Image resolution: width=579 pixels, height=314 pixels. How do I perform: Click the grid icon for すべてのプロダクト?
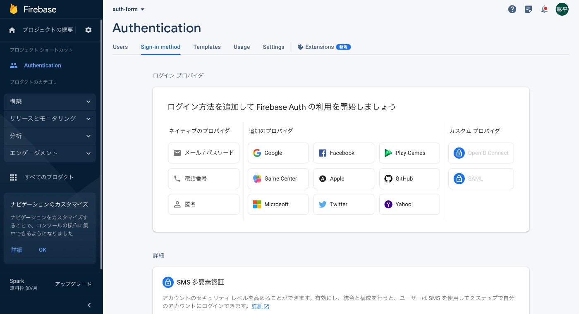tap(13, 177)
